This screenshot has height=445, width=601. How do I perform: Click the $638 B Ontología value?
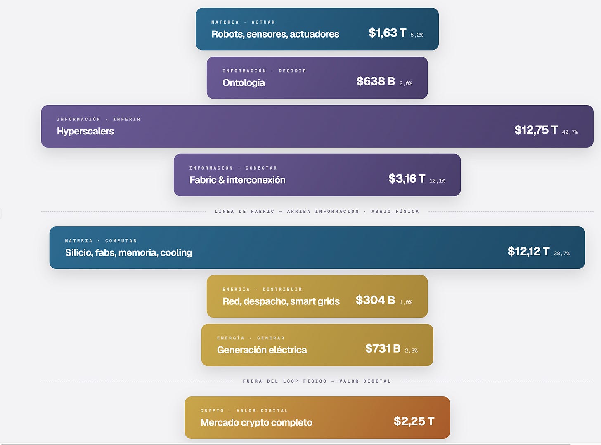[x=376, y=81]
